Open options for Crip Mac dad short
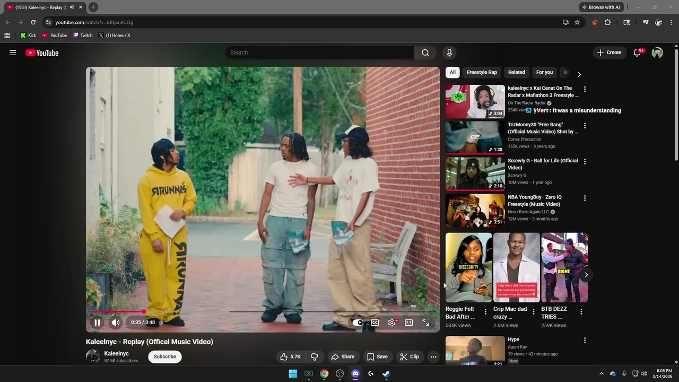Screen dimensions: 679x382 tap(533, 312)
